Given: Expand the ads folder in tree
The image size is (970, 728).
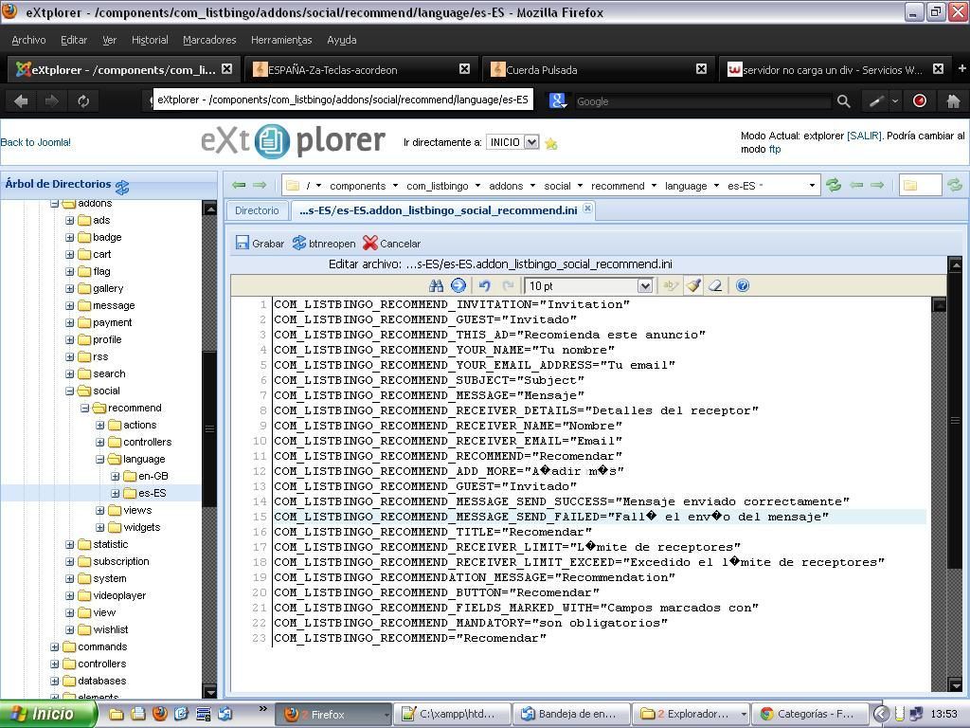Looking at the screenshot, I should click(70, 220).
